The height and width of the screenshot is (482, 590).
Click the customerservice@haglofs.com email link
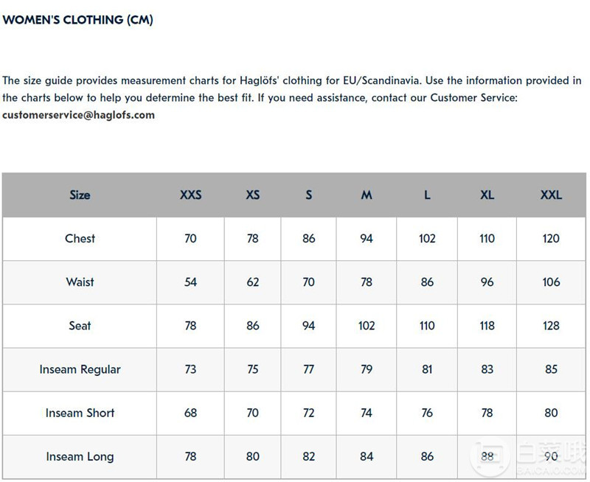(78, 115)
